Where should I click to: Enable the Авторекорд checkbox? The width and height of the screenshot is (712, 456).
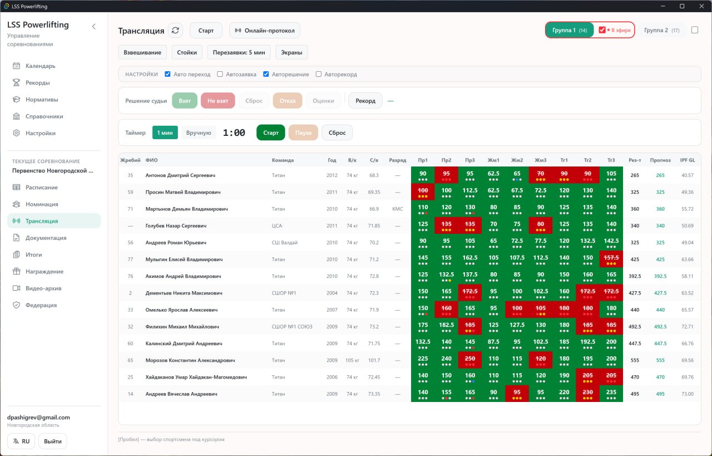(319, 74)
